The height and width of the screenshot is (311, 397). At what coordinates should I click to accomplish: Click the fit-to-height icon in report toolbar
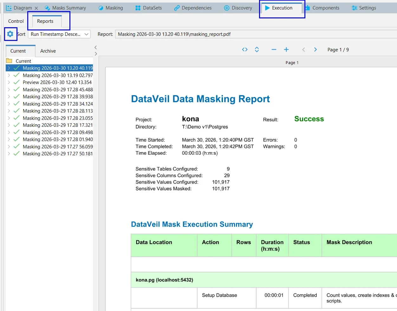pos(257,49)
